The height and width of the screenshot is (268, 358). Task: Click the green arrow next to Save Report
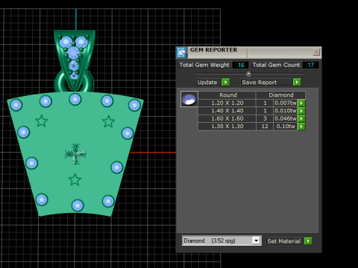pyautogui.click(x=297, y=82)
